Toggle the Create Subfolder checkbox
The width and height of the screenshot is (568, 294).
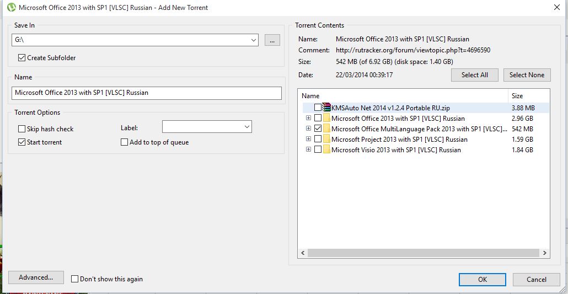coord(22,58)
